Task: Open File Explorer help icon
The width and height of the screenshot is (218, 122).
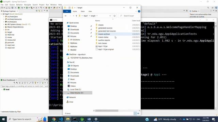Action: coord(139,11)
